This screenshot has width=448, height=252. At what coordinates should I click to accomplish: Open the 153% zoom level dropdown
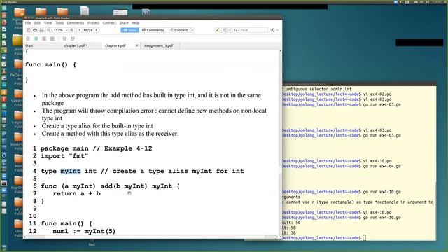(x=66, y=30)
